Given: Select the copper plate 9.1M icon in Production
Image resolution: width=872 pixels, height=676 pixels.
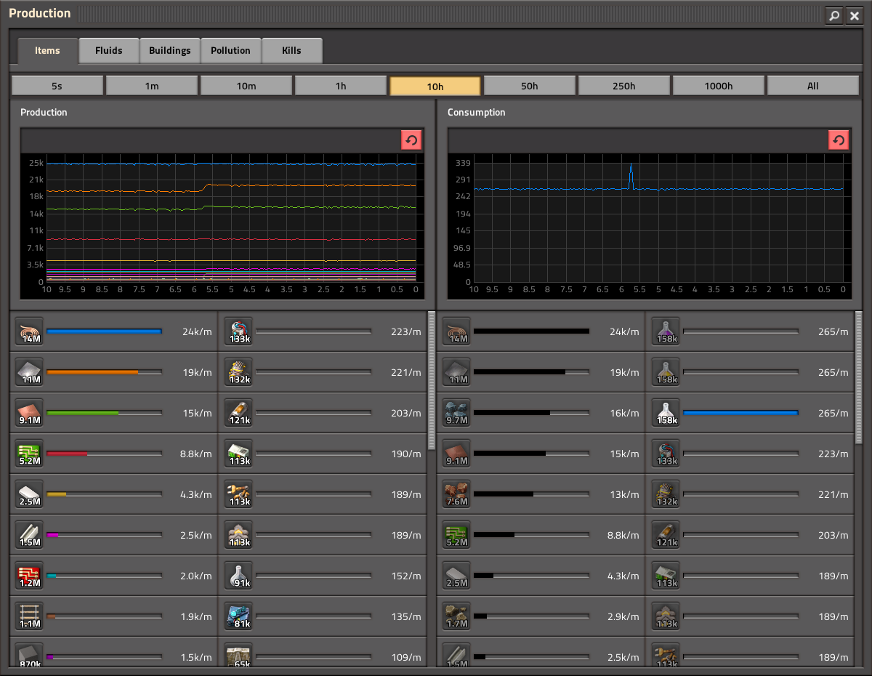Looking at the screenshot, I should [x=31, y=413].
